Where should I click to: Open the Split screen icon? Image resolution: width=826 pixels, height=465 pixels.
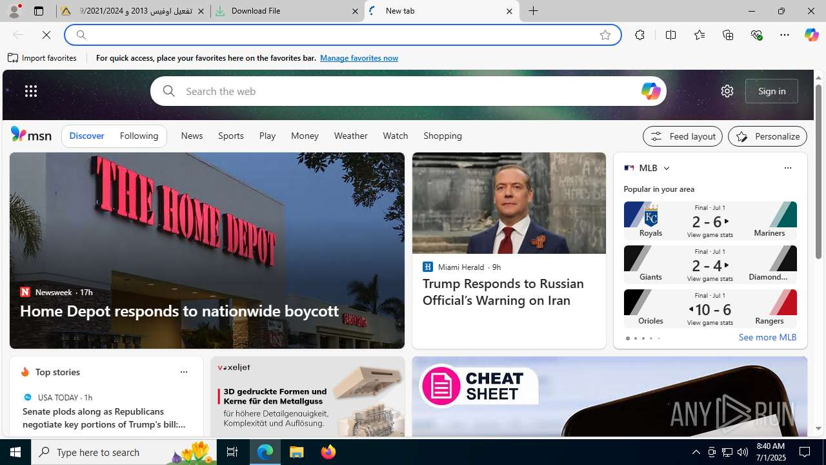pyautogui.click(x=670, y=35)
